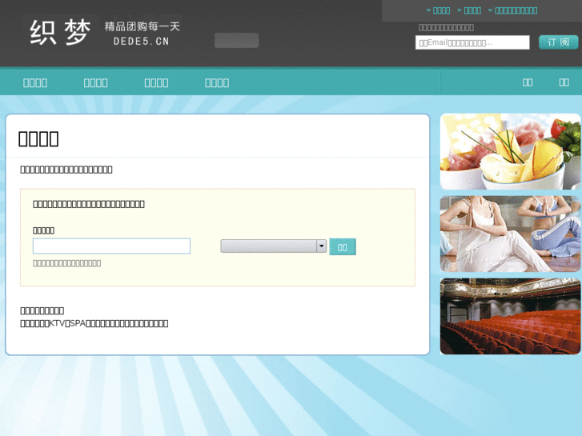Click the 织梦 site logo
This screenshot has width=582, height=436.
61,33
